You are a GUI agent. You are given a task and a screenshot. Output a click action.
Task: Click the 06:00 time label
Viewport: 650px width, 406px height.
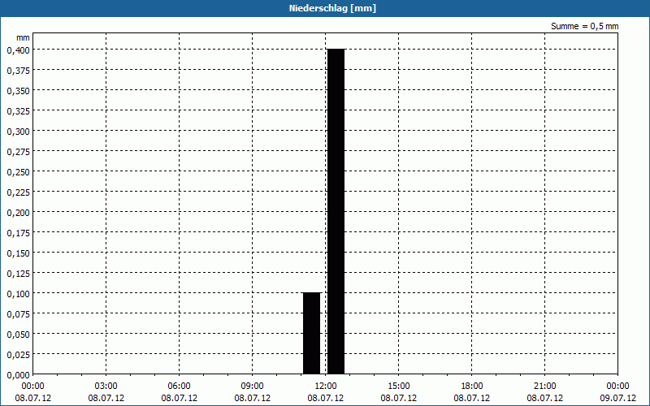pos(179,387)
